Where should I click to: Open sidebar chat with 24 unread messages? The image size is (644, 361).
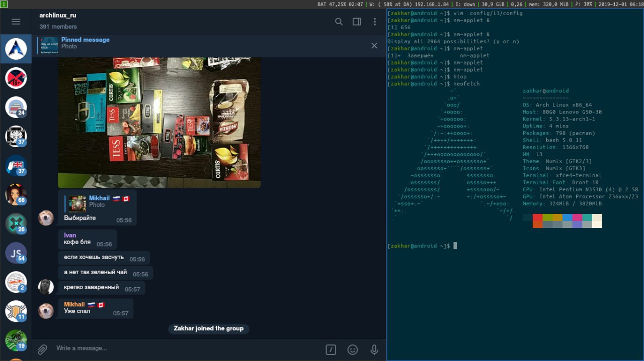point(16,107)
